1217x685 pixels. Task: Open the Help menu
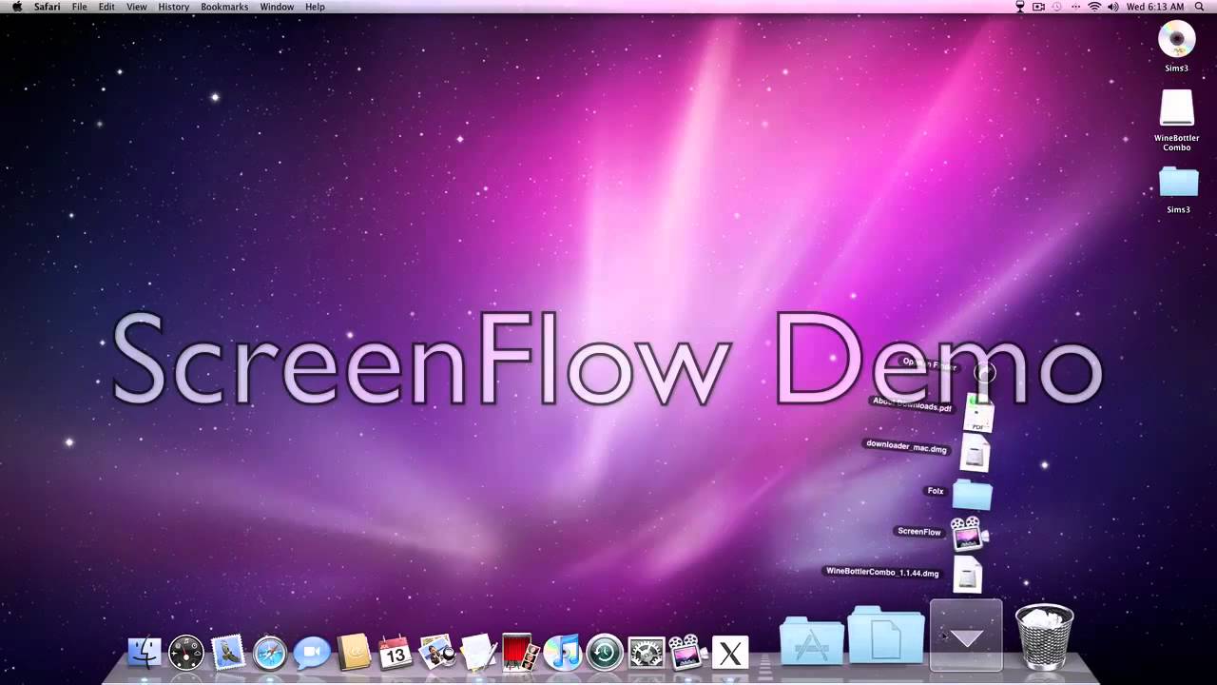(x=315, y=7)
